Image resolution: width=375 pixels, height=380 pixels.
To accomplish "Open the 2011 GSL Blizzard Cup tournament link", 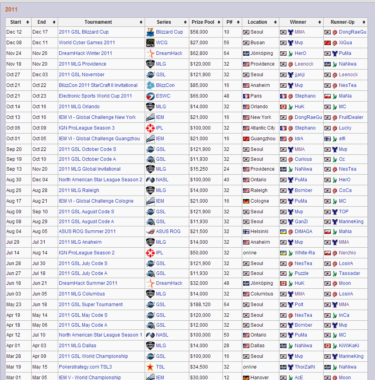I will pos(84,32).
